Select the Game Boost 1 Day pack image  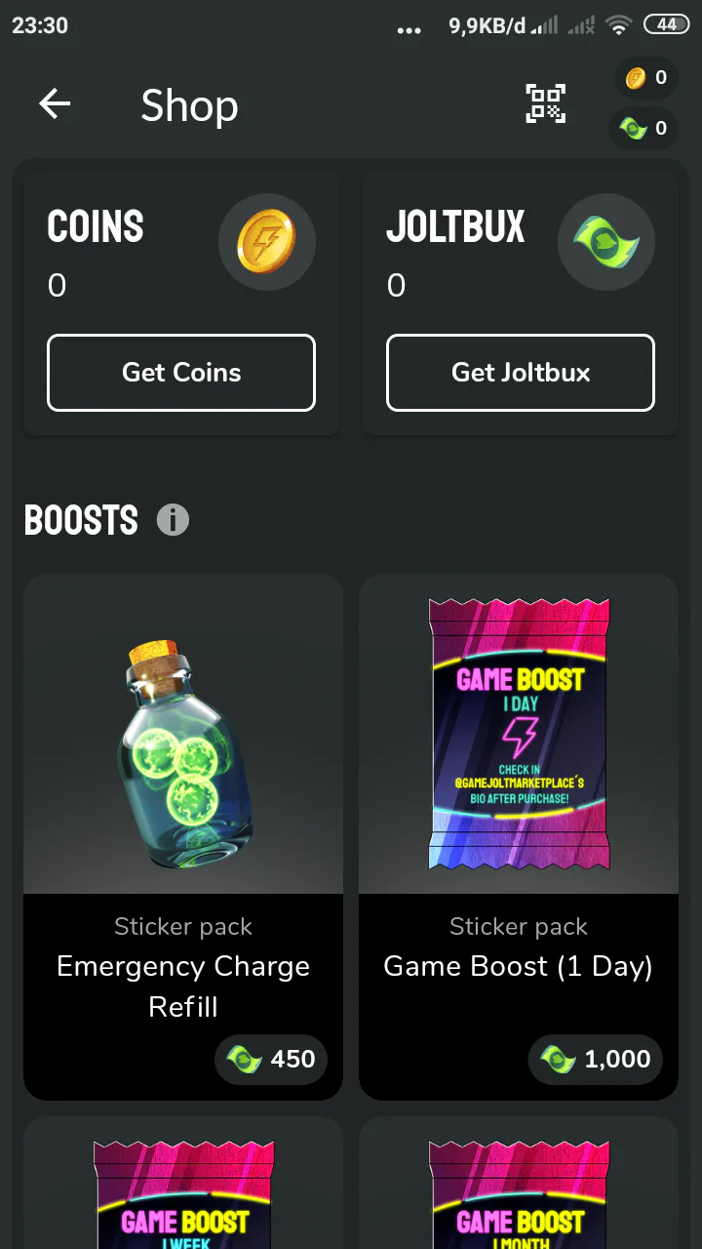[519, 734]
